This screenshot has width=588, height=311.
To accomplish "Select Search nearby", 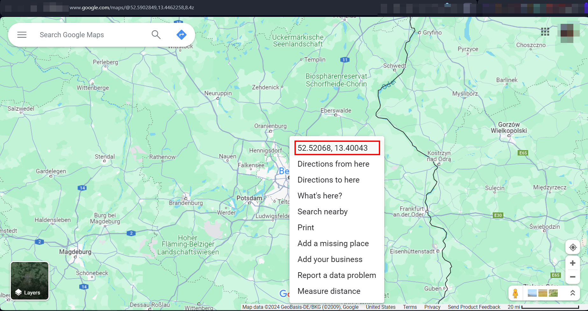I will pos(337,211).
